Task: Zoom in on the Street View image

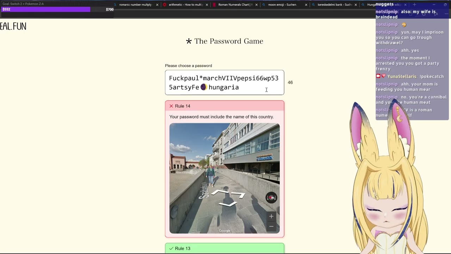Action: click(271, 216)
